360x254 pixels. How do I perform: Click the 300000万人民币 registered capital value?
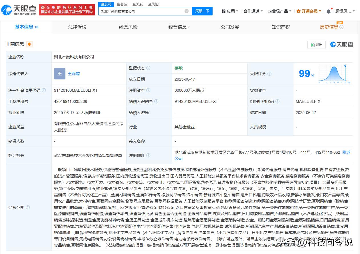[189, 90]
